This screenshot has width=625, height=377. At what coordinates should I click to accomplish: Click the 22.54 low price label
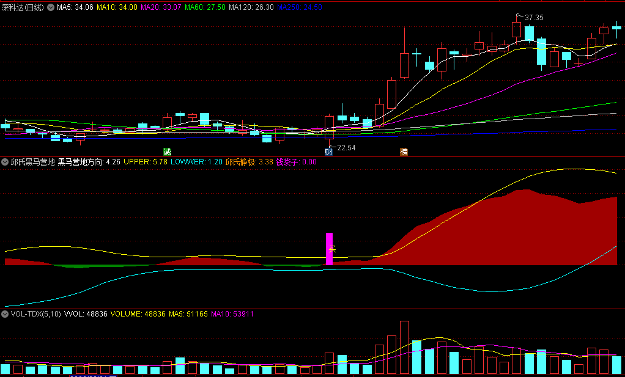pos(346,148)
